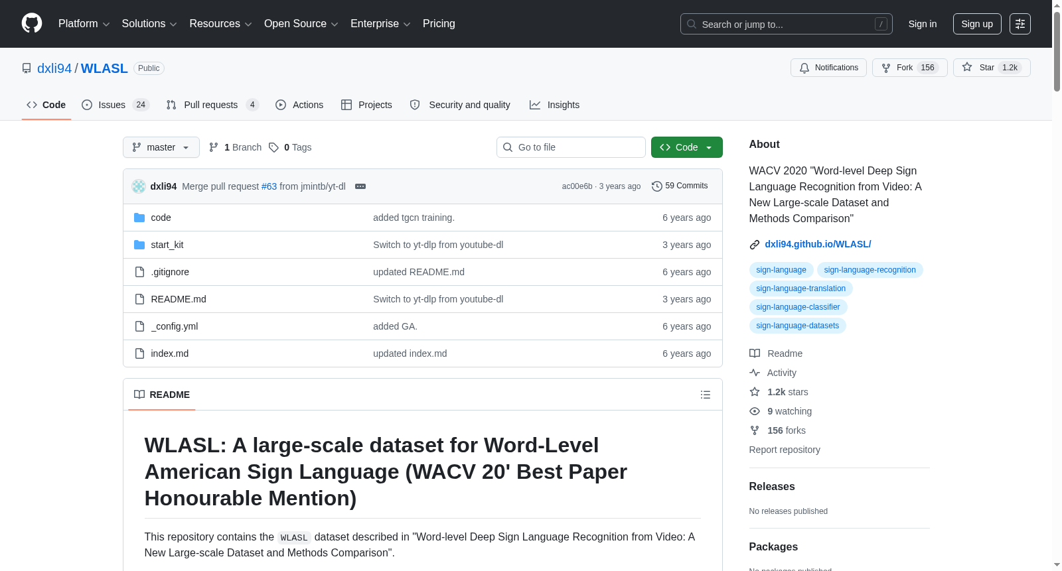Open the 59 Commits history link
This screenshot has height=571, width=1062.
pyautogui.click(x=680, y=186)
